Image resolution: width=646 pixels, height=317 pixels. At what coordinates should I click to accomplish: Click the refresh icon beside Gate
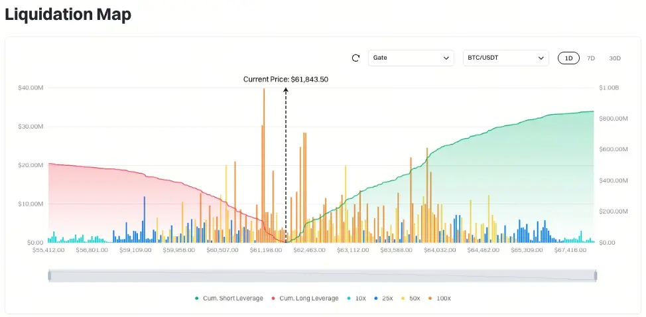pyautogui.click(x=356, y=58)
